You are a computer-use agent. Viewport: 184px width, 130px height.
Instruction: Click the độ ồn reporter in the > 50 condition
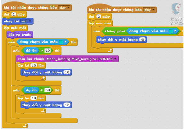pos(31,90)
